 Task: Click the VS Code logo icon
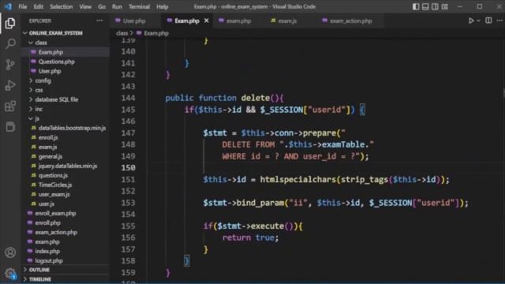[8, 6]
